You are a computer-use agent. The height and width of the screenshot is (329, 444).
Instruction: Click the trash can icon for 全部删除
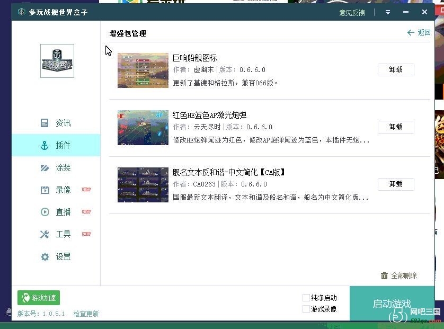tap(384, 275)
